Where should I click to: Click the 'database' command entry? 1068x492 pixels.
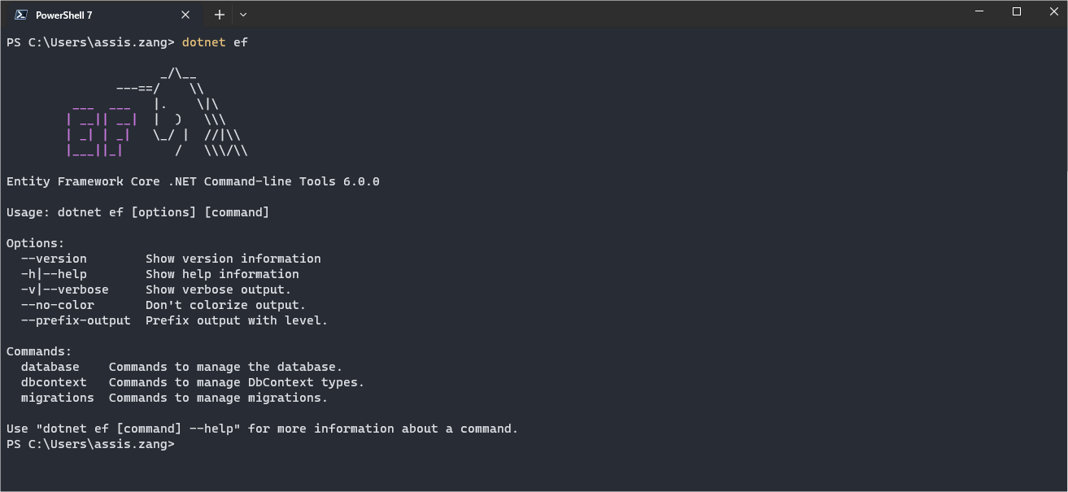[50, 367]
